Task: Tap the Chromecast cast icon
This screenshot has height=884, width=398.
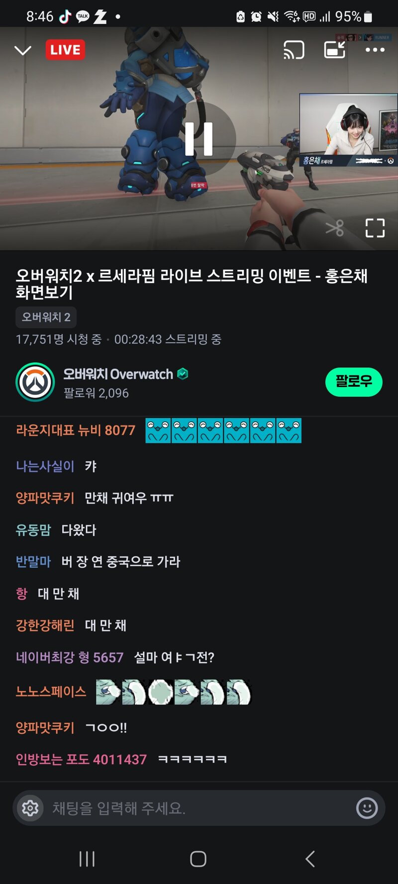Action: [294, 50]
